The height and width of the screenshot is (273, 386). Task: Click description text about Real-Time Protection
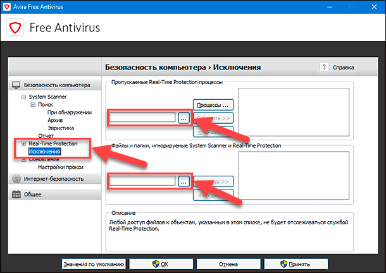(228, 225)
